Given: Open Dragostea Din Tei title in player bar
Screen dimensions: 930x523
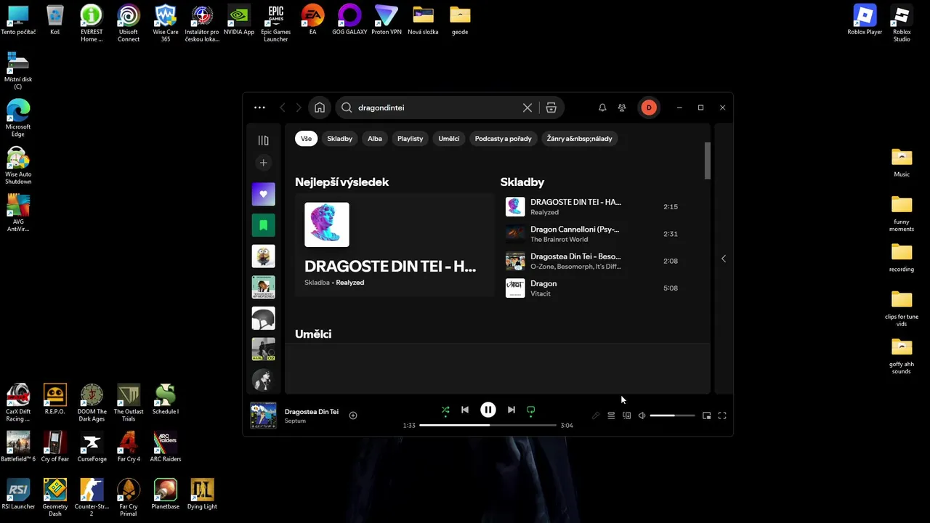Looking at the screenshot, I should pos(312,412).
